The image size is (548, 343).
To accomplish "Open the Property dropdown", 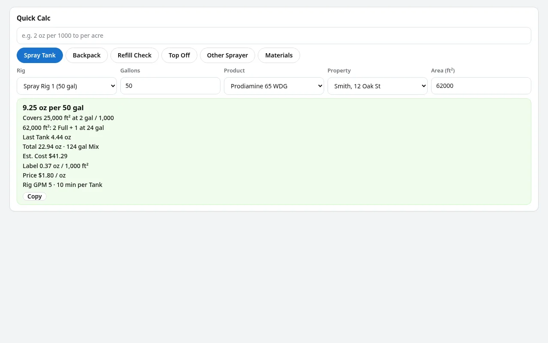I will [x=378, y=86].
